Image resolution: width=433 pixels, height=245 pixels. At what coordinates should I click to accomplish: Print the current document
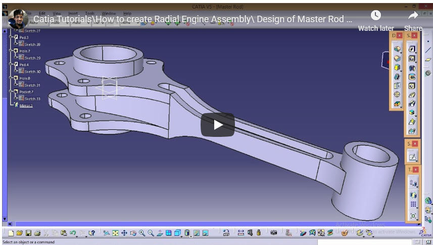[37, 233]
